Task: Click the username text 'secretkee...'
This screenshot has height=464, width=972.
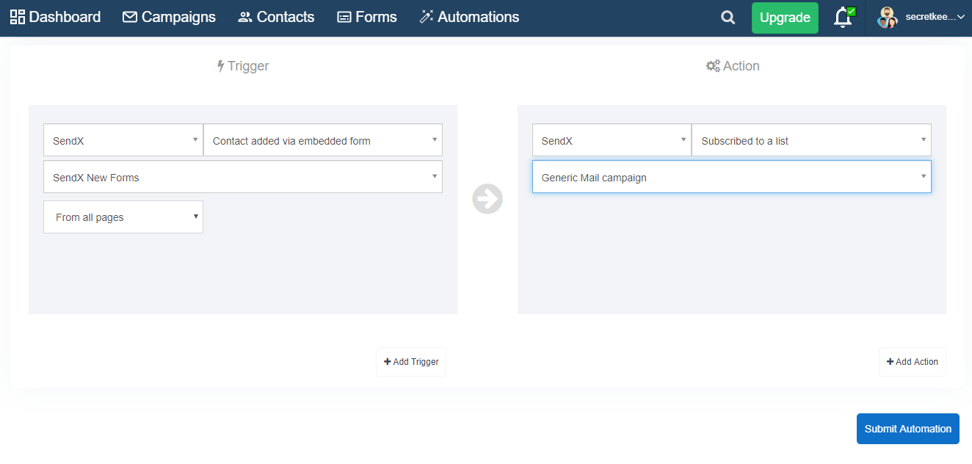Action: [x=930, y=17]
